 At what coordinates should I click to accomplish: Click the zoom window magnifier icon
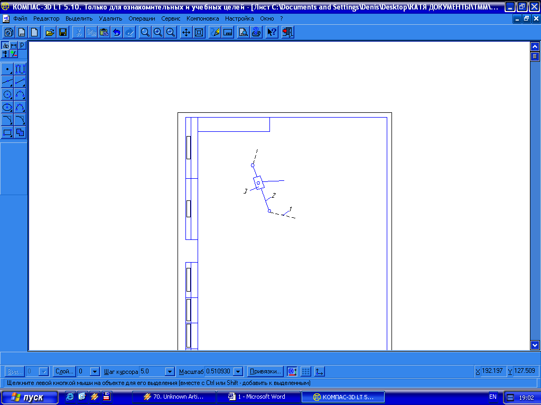tap(145, 32)
